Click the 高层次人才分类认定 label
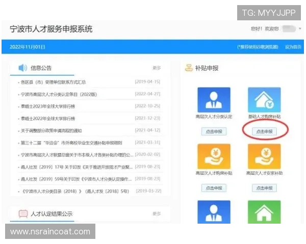The width and height of the screenshot is (306, 244). point(214,116)
